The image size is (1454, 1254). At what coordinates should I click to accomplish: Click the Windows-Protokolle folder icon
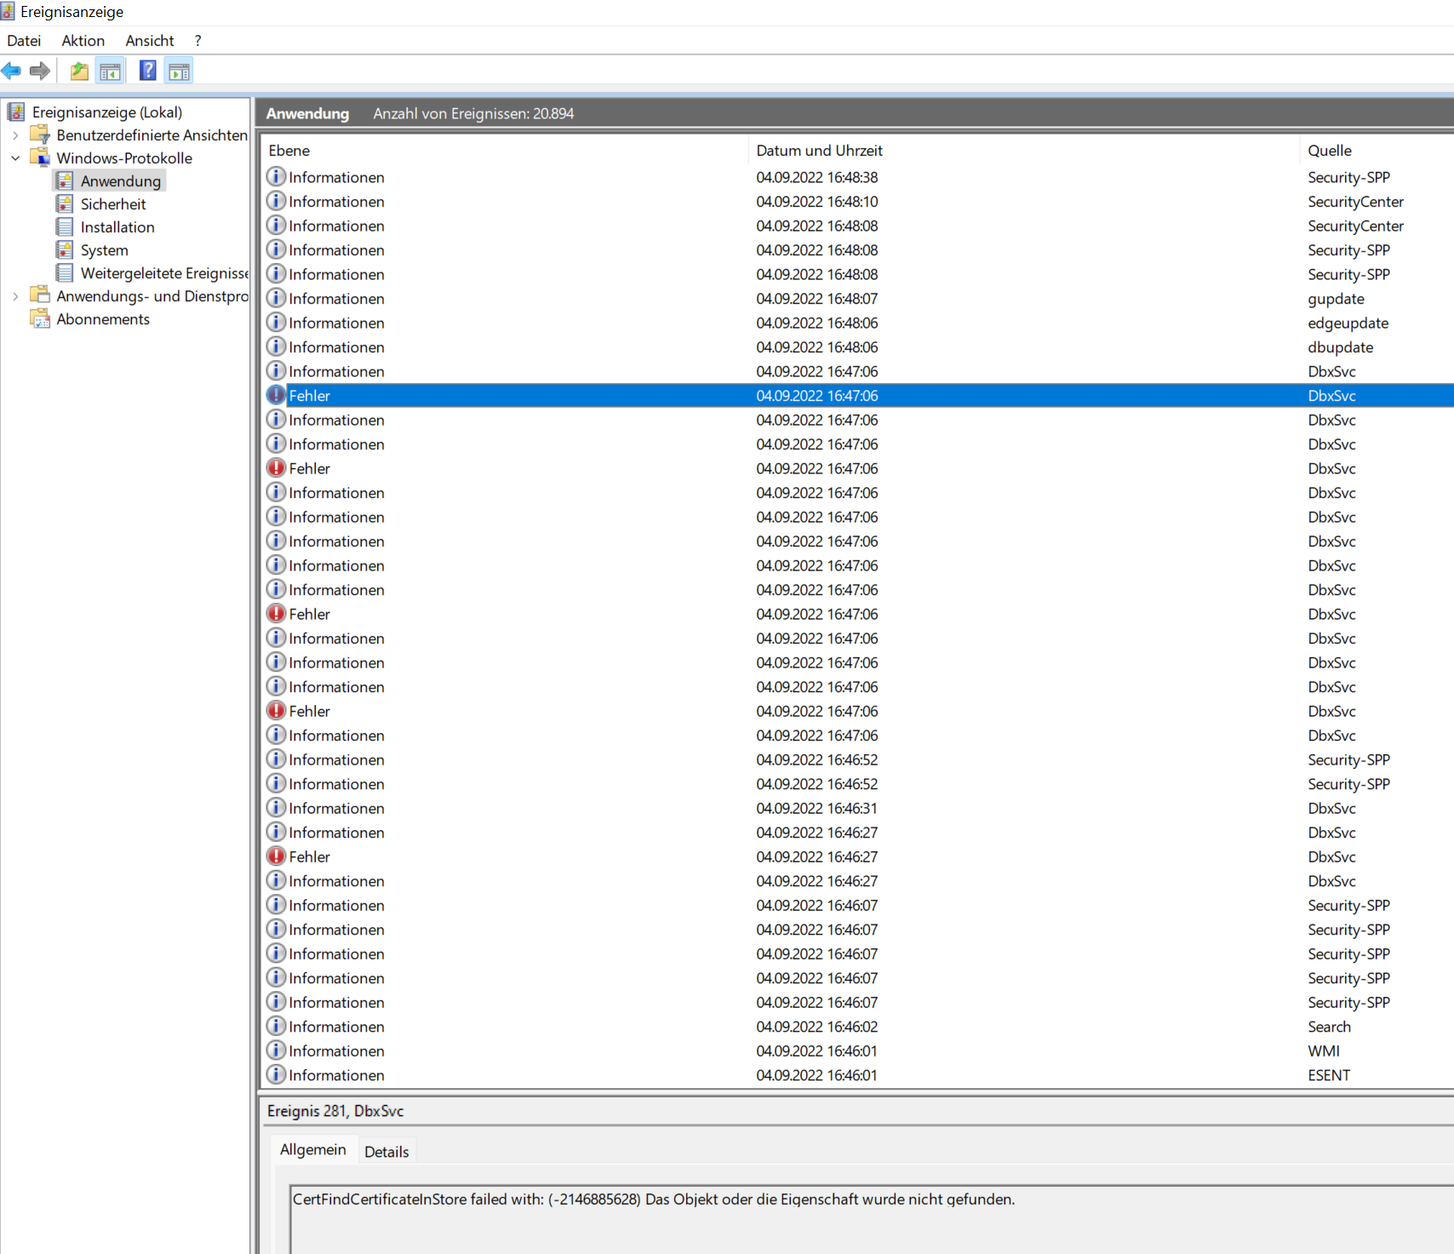coord(40,157)
